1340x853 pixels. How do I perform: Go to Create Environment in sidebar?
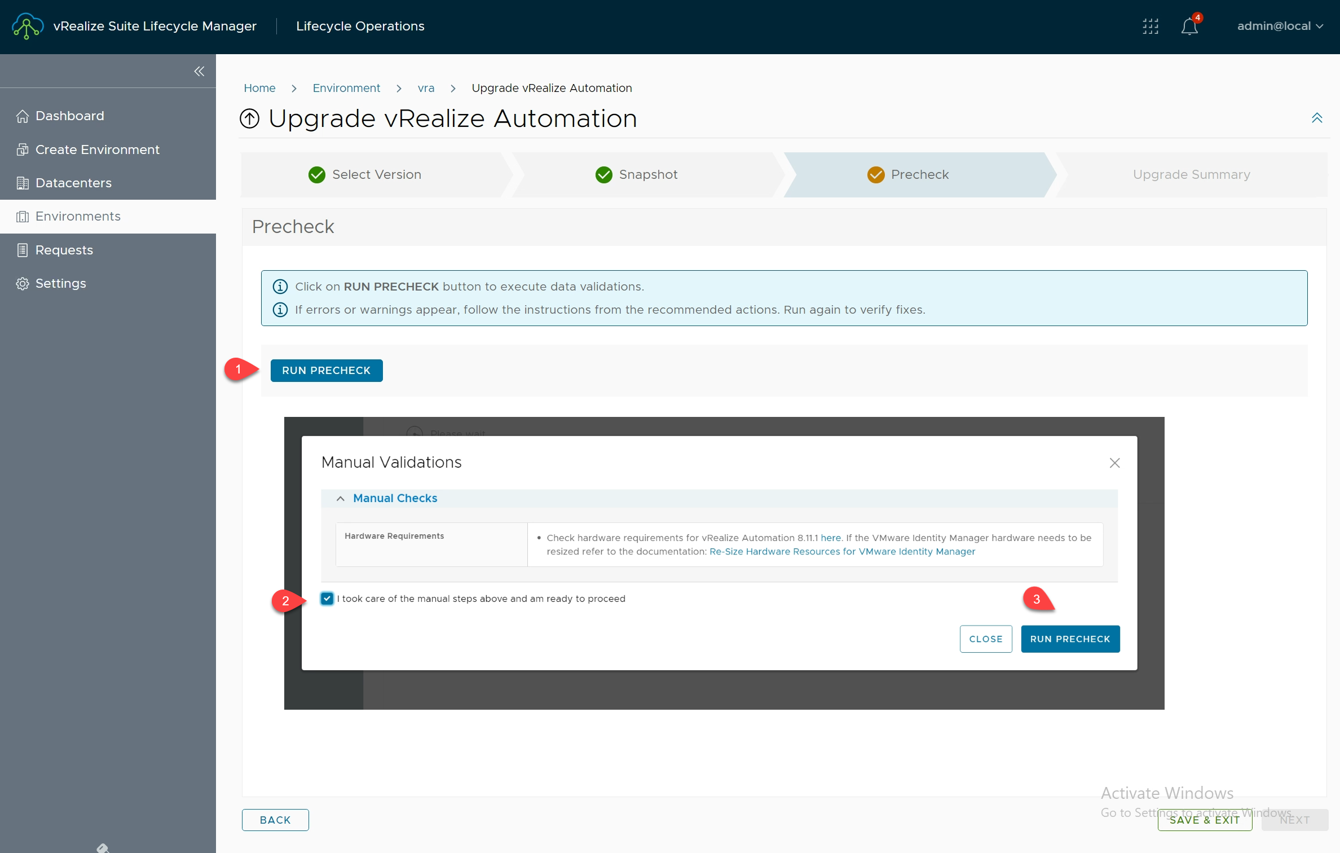(x=97, y=150)
